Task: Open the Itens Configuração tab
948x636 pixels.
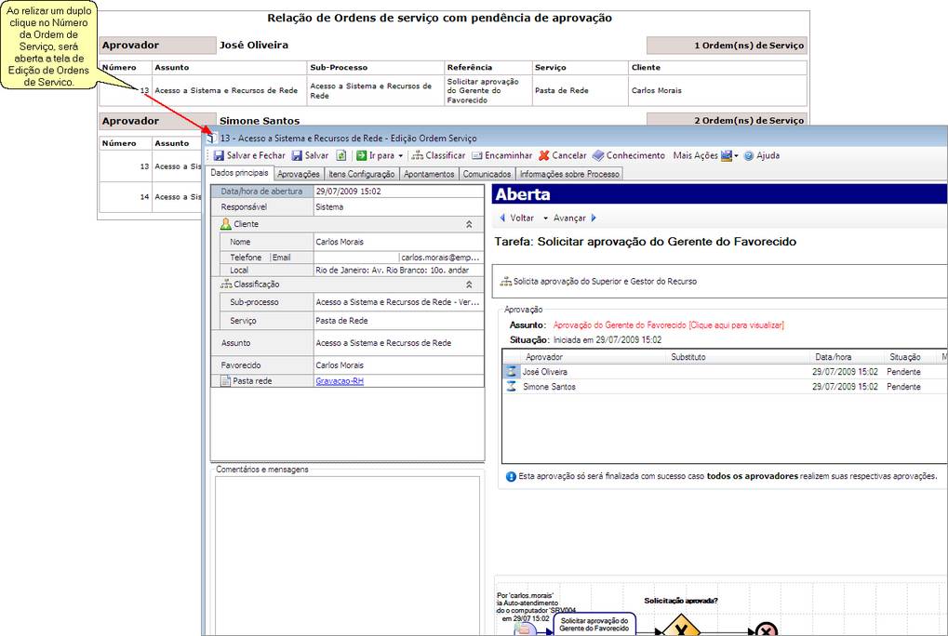Action: pyautogui.click(x=362, y=174)
